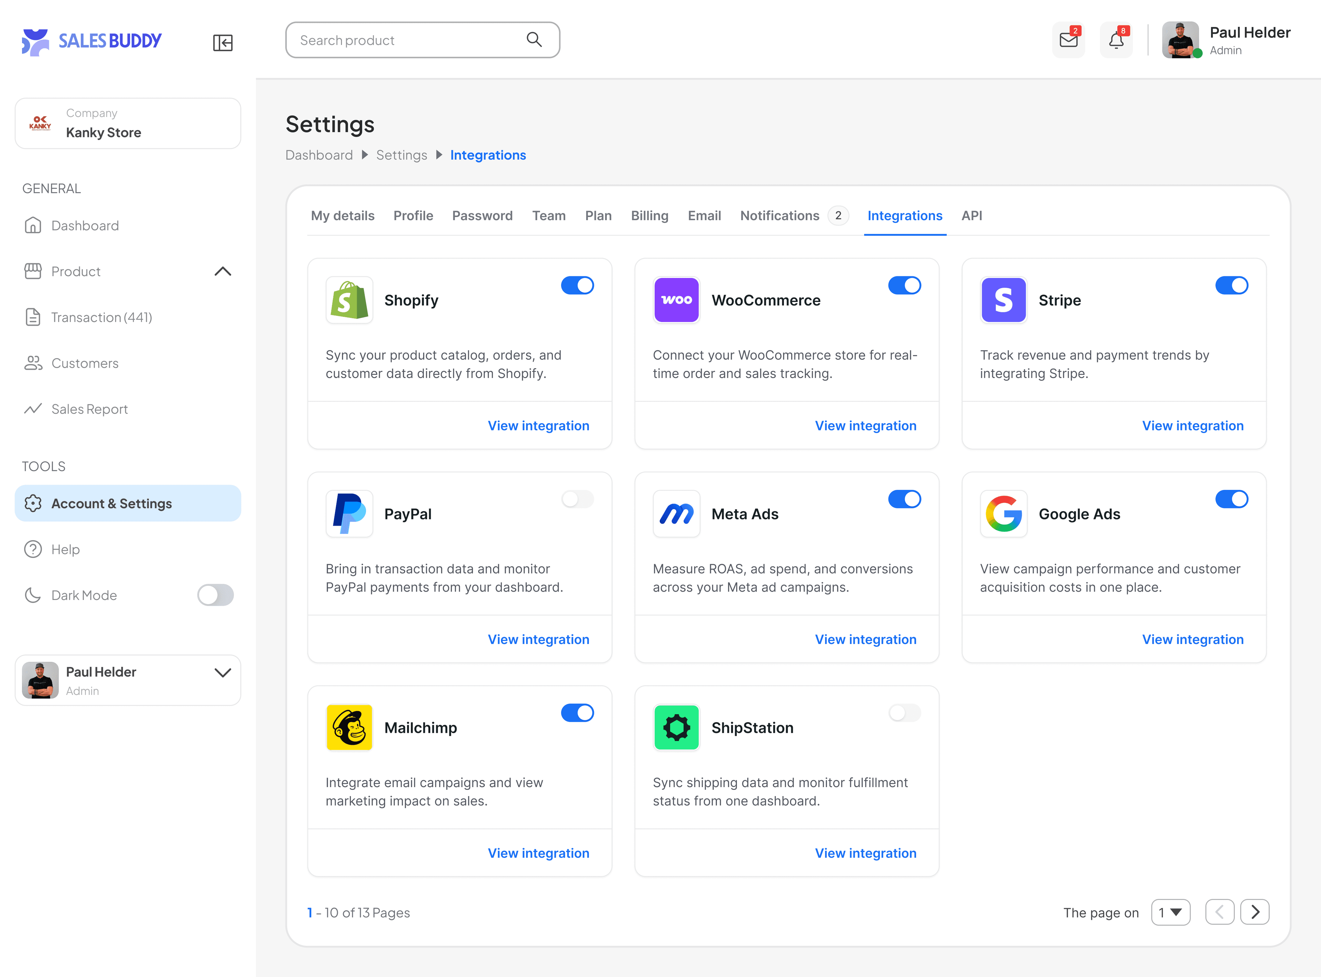1321x977 pixels.
Task: Disable the WooCommerce integration toggle
Action: pos(905,285)
